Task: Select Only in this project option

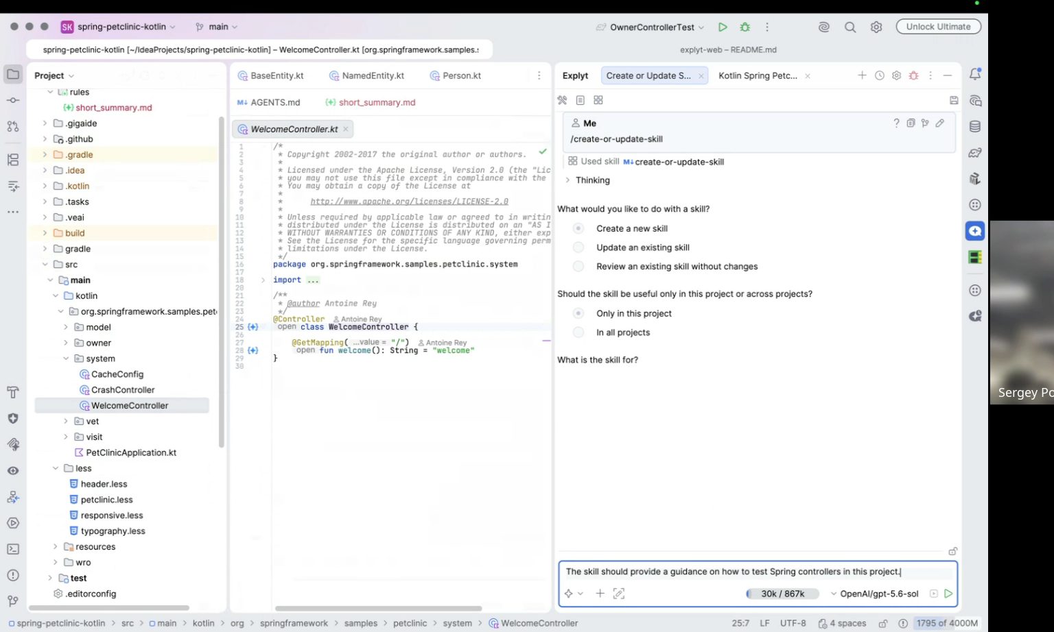Action: click(x=578, y=313)
